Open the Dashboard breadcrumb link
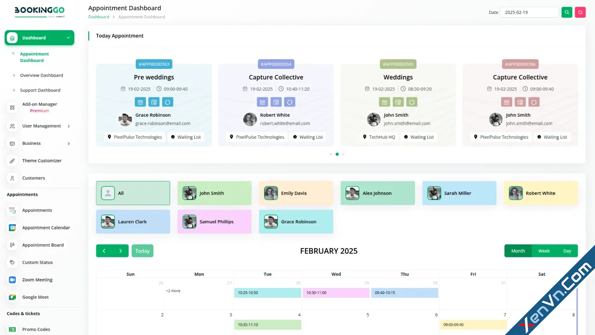 [x=99, y=17]
